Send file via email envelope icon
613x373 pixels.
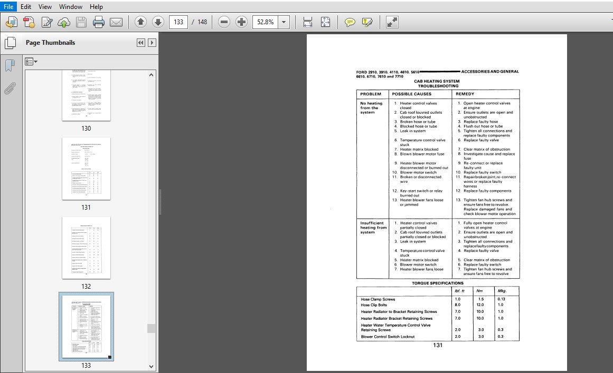[116, 22]
